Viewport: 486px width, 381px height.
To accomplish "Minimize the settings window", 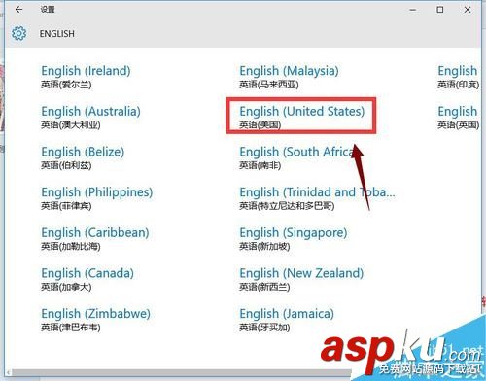I will click(x=413, y=10).
